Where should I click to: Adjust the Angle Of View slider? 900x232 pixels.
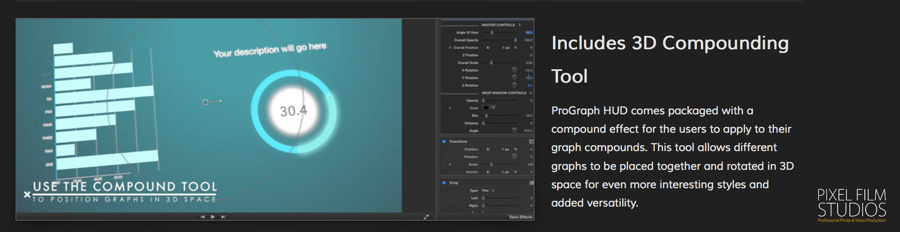coord(499,33)
